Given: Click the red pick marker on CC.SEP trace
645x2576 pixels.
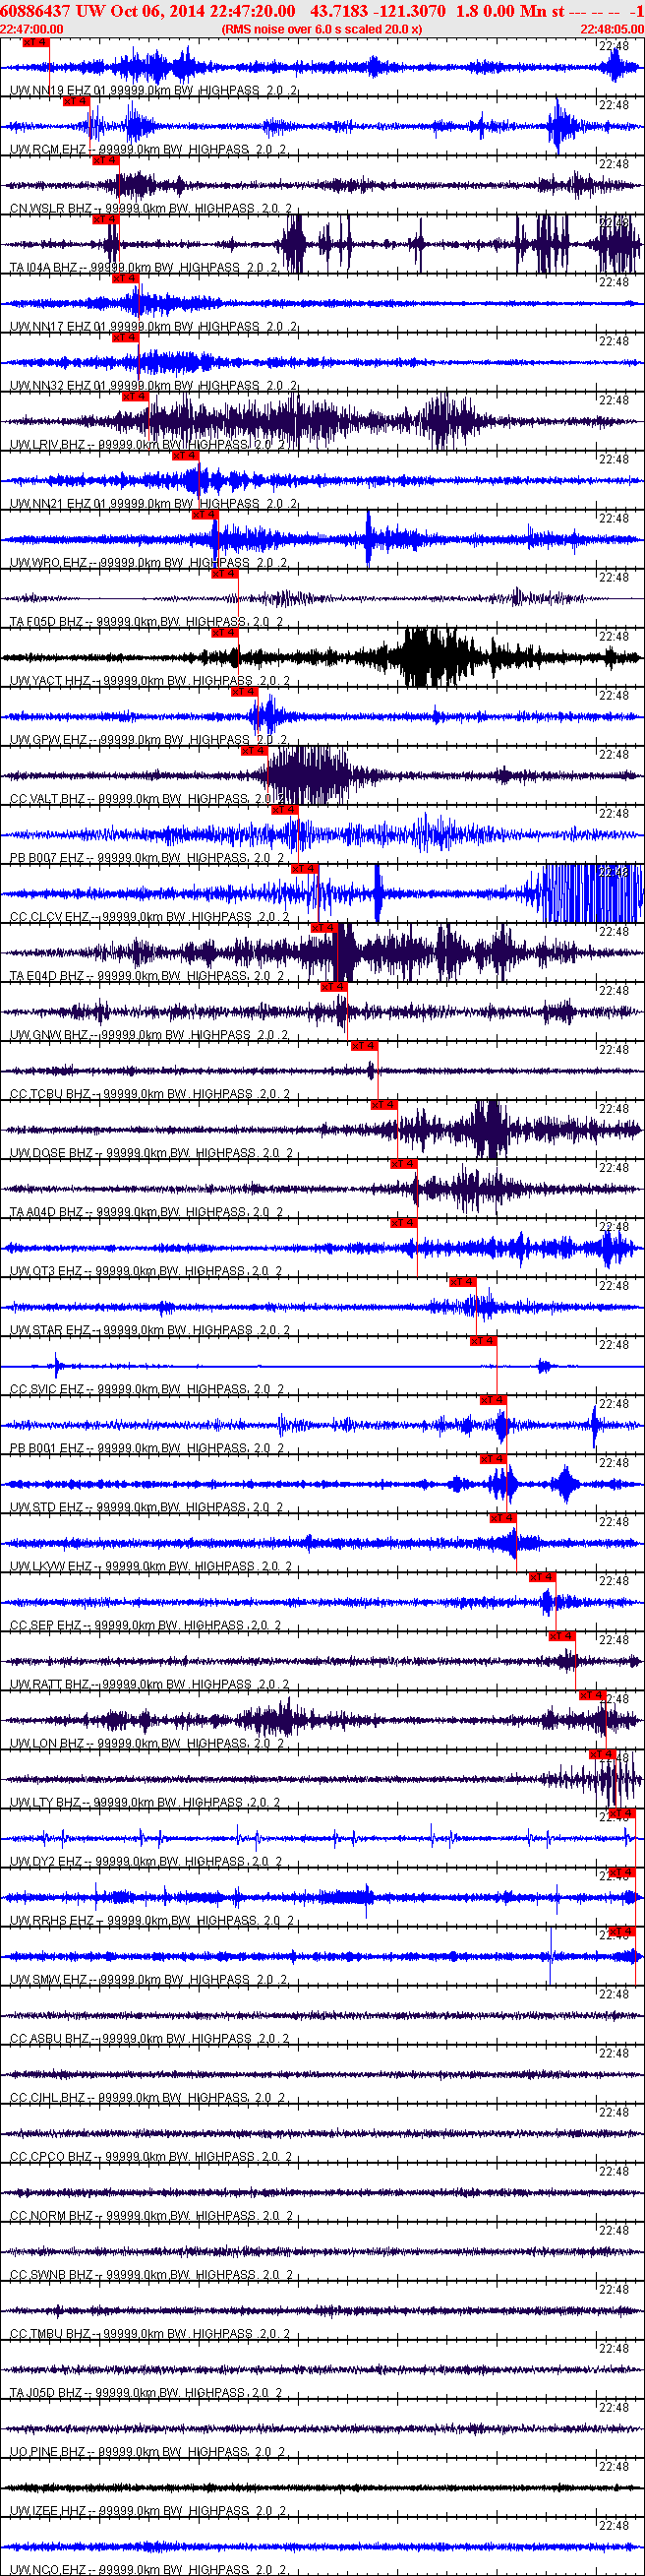Looking at the screenshot, I should click(542, 1576).
